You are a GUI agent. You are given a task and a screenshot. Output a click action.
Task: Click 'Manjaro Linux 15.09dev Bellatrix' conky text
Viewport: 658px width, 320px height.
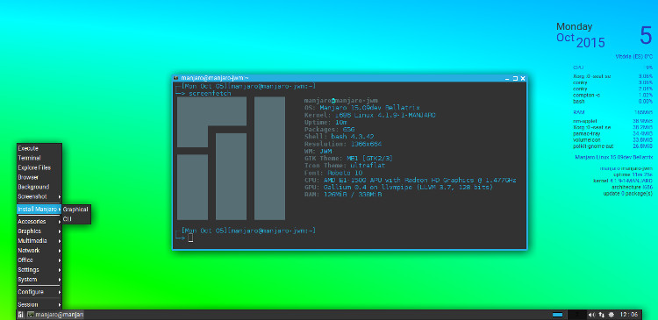[613, 157]
